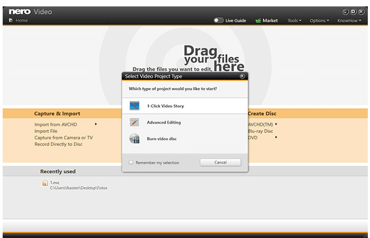Close the Nero Video window
370x238 pixels.
click(x=361, y=12)
